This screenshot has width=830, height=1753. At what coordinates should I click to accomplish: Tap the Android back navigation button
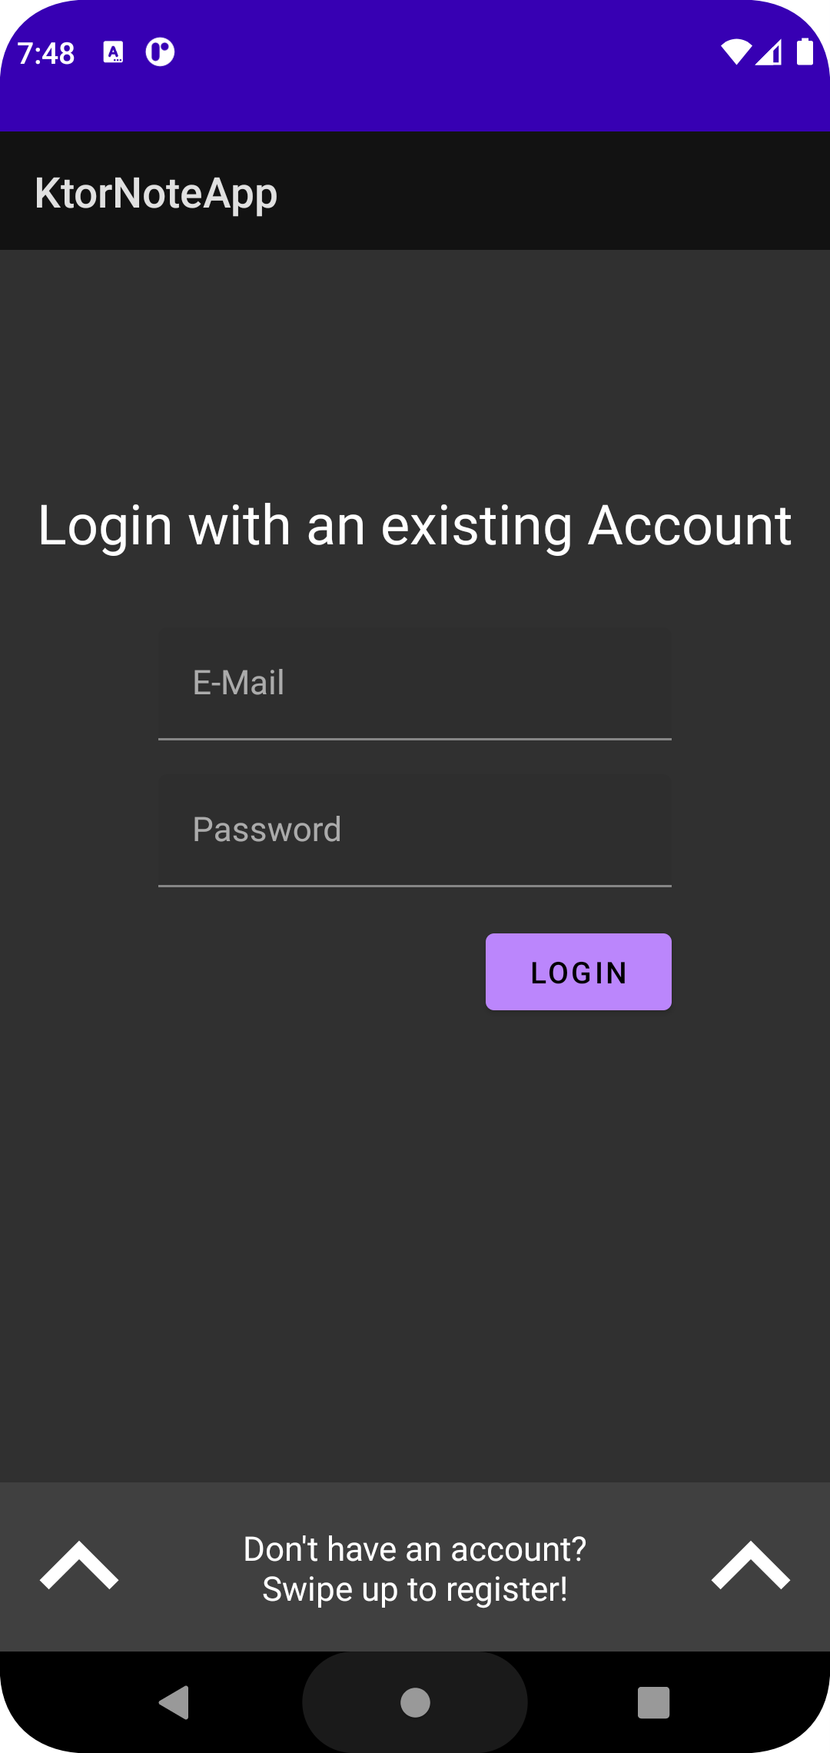click(174, 1702)
